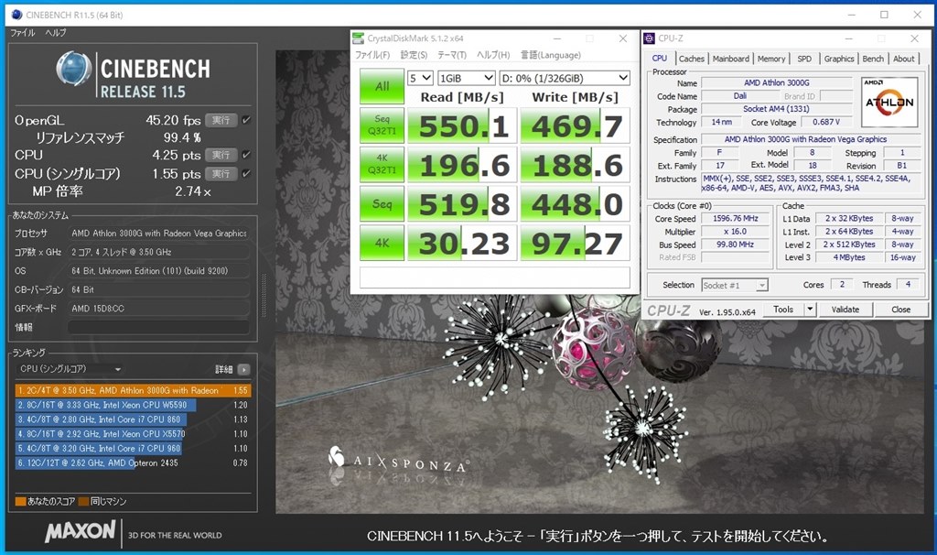Click the CrystalDiskMark status text field
The height and width of the screenshot is (555, 937).
pos(495,277)
